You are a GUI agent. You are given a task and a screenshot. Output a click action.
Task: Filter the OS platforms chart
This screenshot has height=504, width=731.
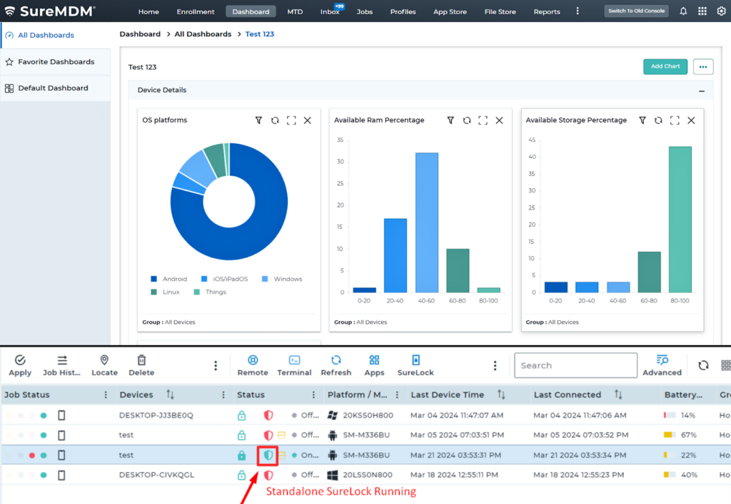coord(258,120)
